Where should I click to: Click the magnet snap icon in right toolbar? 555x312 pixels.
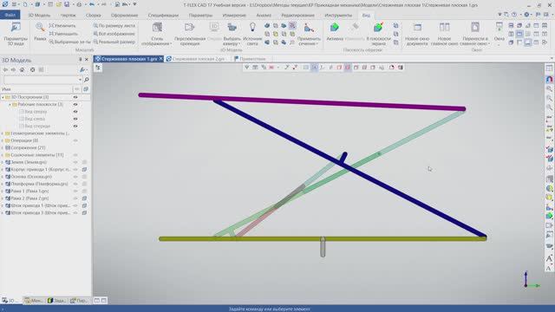(x=549, y=79)
